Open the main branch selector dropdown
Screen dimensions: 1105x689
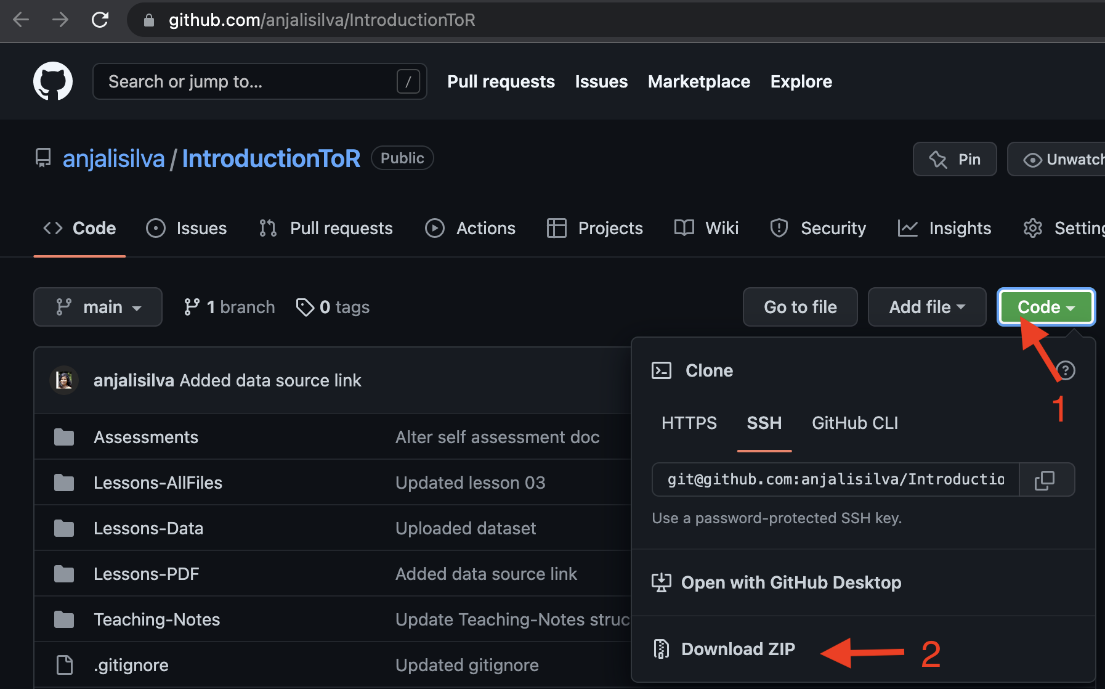pos(98,307)
